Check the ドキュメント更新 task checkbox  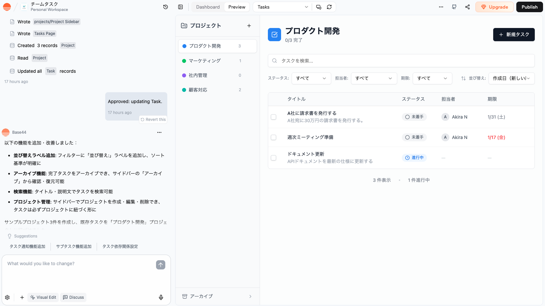pos(273,158)
